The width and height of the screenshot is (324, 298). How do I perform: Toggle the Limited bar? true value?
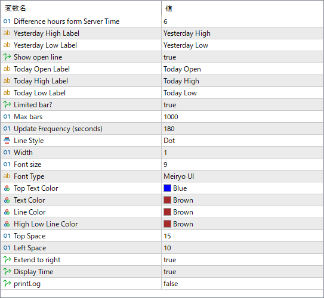pos(242,105)
